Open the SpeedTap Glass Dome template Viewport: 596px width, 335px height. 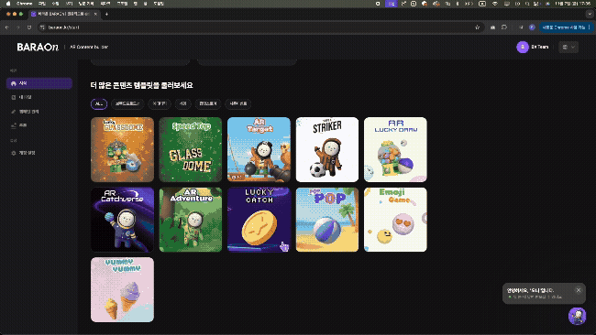[x=191, y=149]
